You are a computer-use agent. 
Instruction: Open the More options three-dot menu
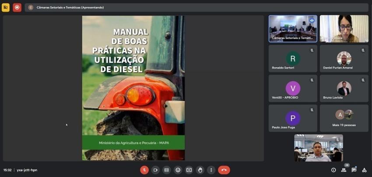point(211,170)
